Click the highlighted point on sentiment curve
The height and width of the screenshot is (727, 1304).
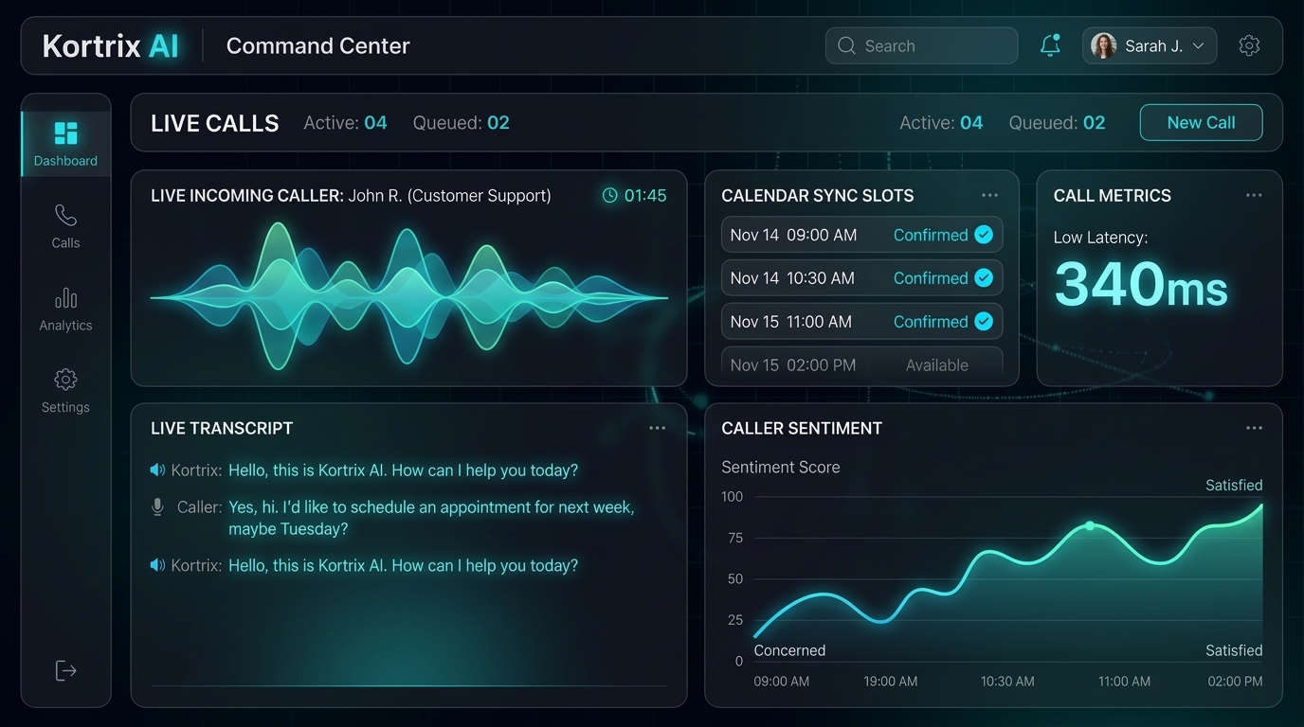click(1089, 525)
